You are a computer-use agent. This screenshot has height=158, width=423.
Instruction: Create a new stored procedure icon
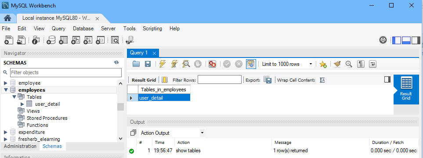88,40
